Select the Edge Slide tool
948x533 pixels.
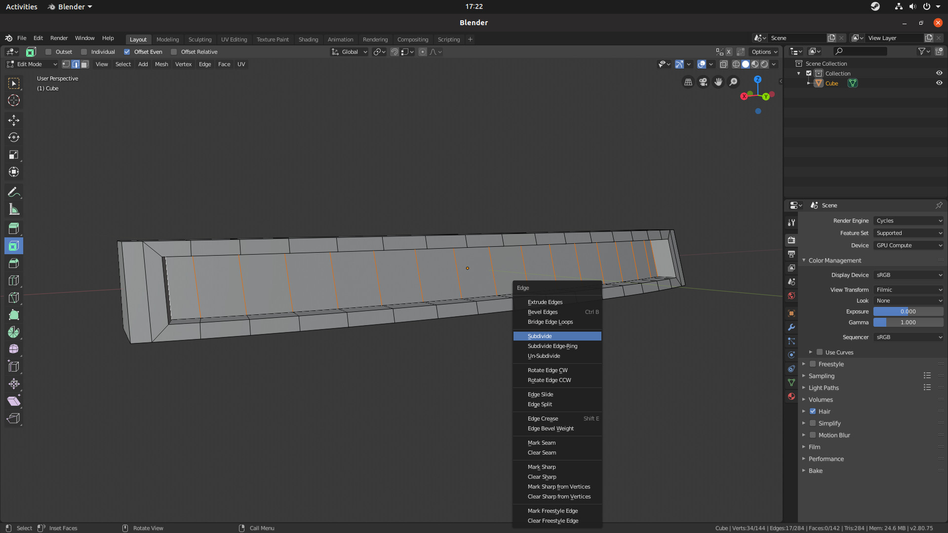click(14, 367)
